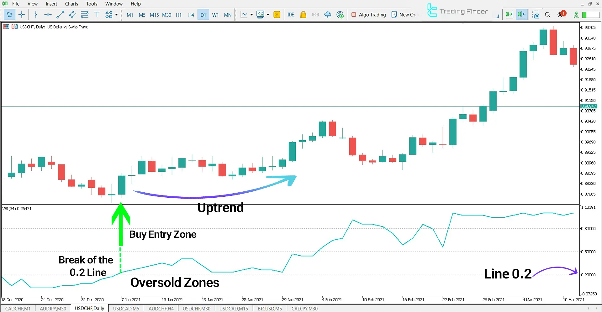Select the Trendline drawing tool
602x312 pixels.
[60, 14]
